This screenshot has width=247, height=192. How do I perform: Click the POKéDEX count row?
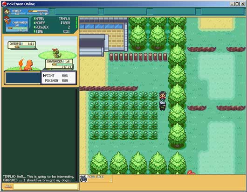pyautogui.click(x=52, y=27)
